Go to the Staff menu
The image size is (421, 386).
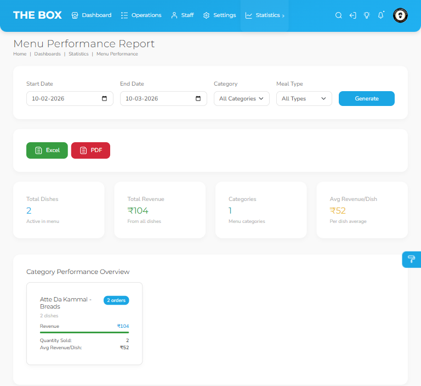182,15
